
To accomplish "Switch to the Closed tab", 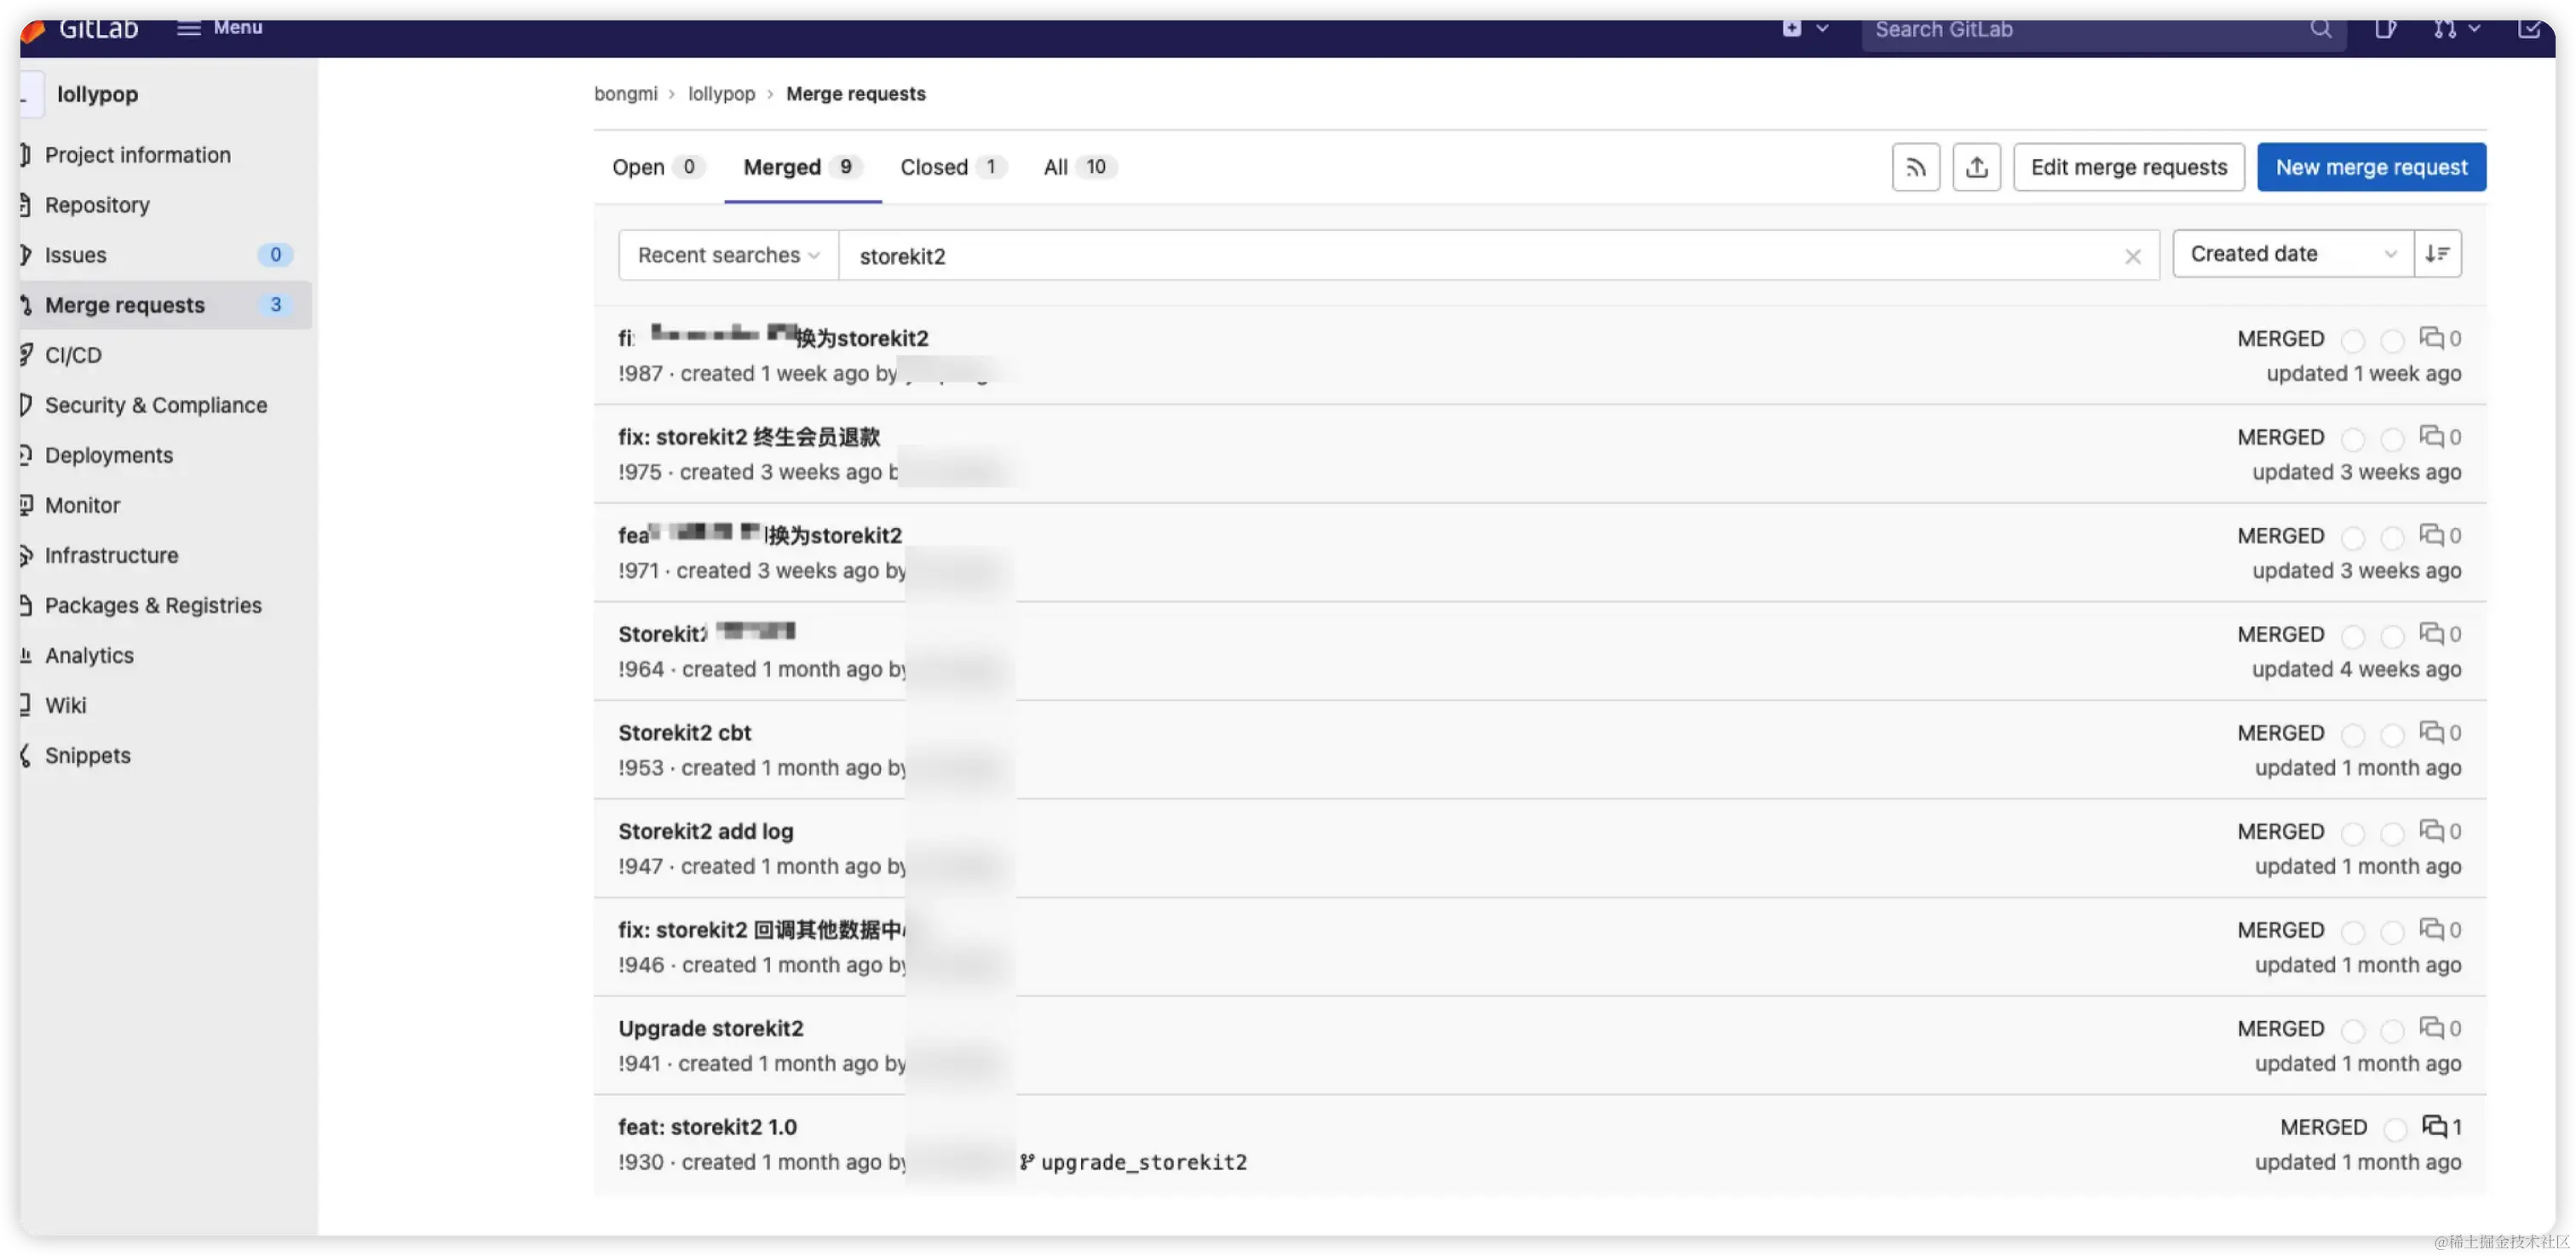I will 952,167.
